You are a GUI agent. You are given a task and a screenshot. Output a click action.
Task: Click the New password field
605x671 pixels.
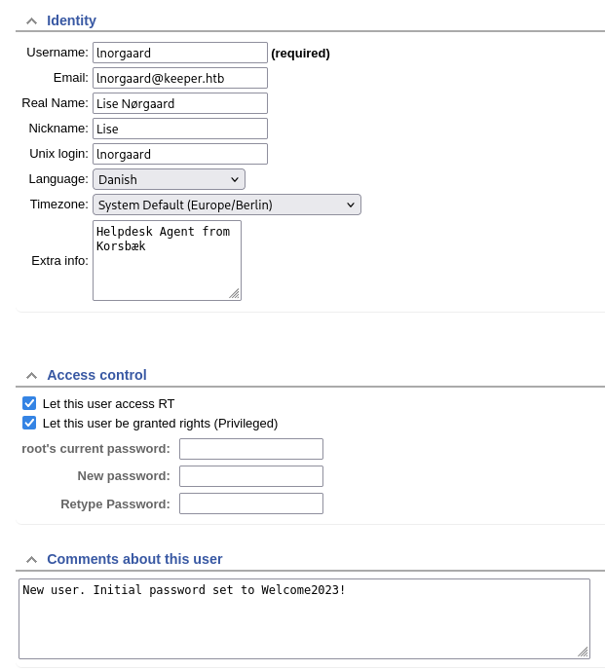point(250,476)
